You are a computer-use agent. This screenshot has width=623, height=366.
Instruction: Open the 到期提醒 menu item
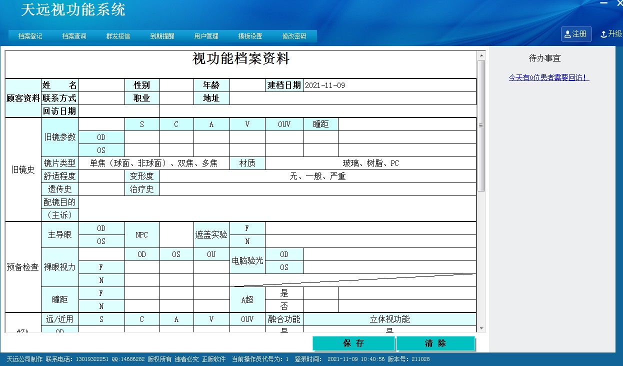coord(162,36)
